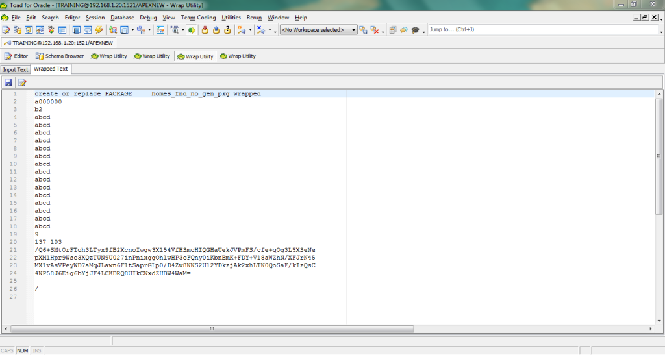Click the horizontal scrollbar thumb
The image size is (665, 355).
(x=212, y=329)
